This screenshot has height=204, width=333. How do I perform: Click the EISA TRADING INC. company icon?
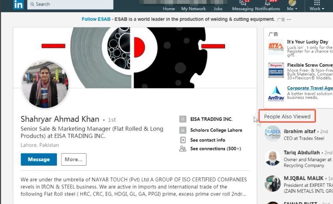pyautogui.click(x=183, y=119)
